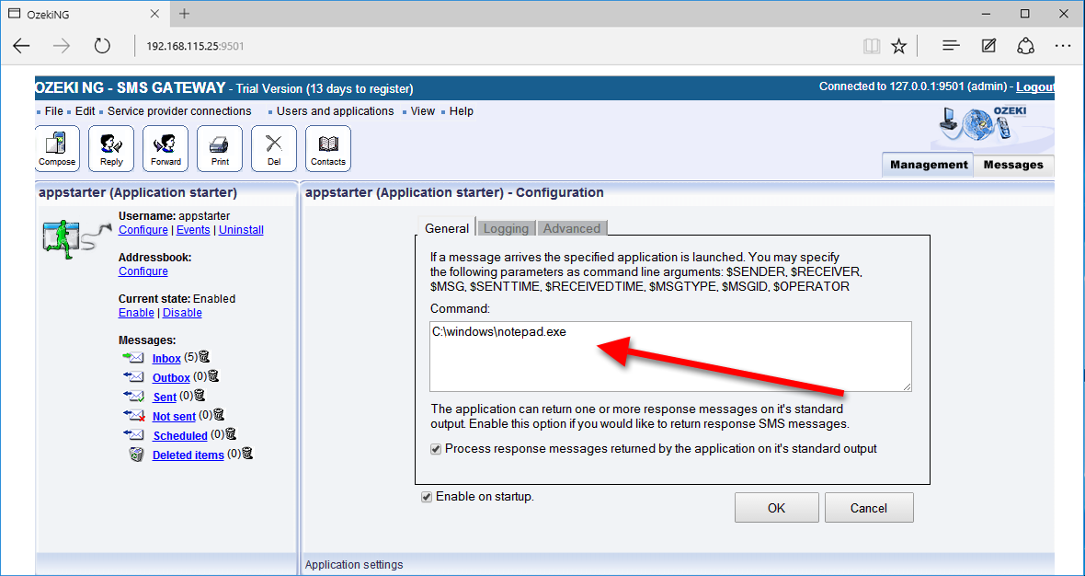This screenshot has width=1085, height=576.
Task: Open the Deleted items link
Action: click(x=188, y=455)
